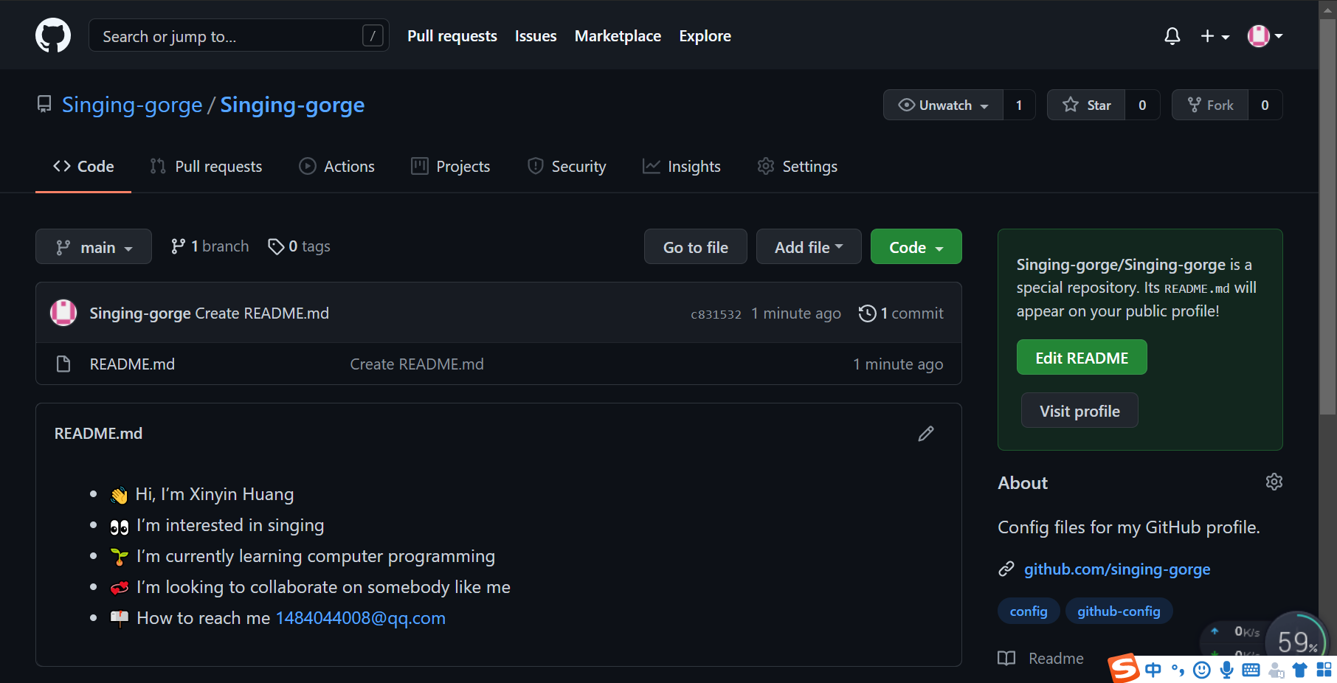The image size is (1337, 683).
Task: Click the tags label icon
Action: tap(276, 246)
